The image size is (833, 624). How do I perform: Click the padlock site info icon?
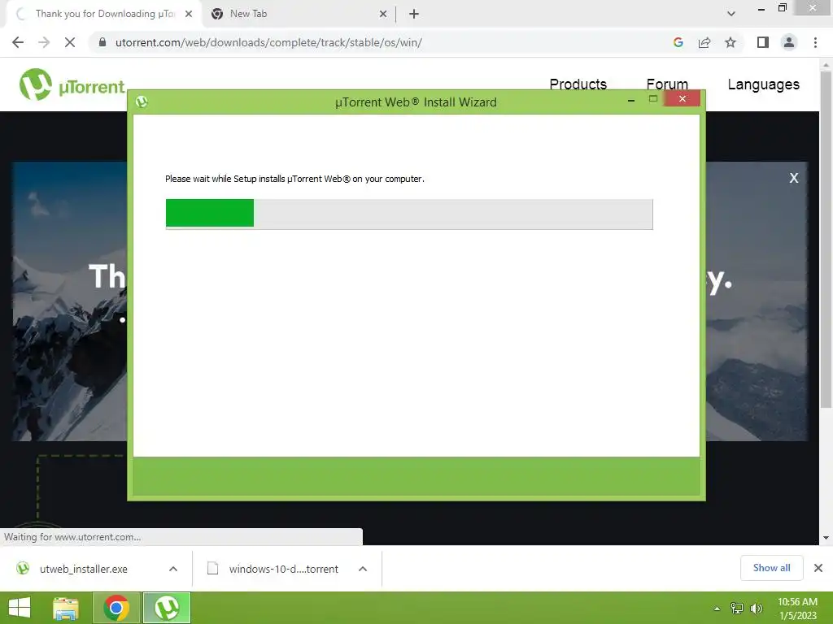point(102,42)
